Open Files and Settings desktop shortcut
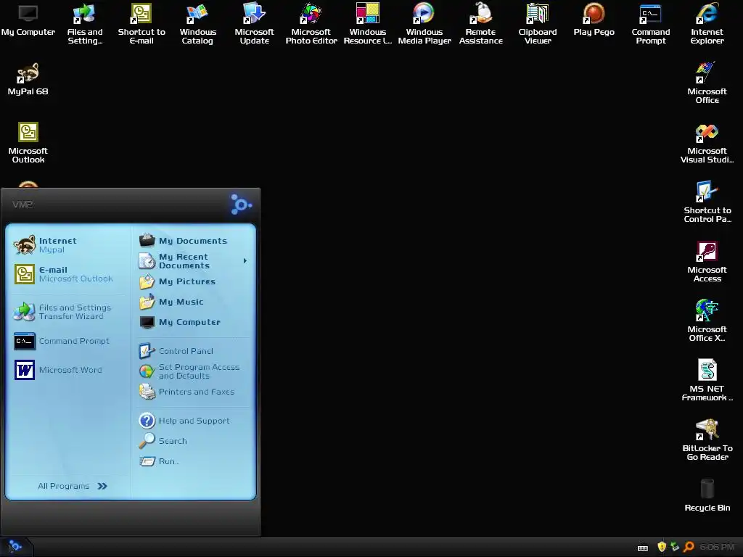This screenshot has width=743, height=557. (85, 24)
